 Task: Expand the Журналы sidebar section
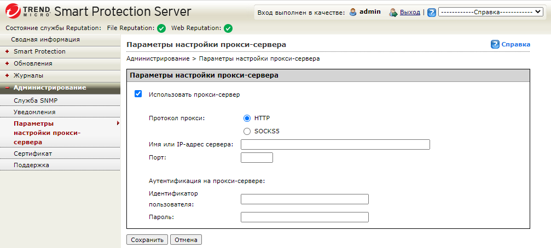(28, 75)
